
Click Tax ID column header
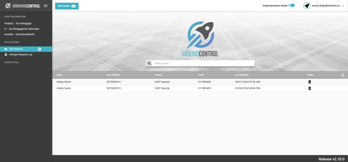[x=201, y=75]
